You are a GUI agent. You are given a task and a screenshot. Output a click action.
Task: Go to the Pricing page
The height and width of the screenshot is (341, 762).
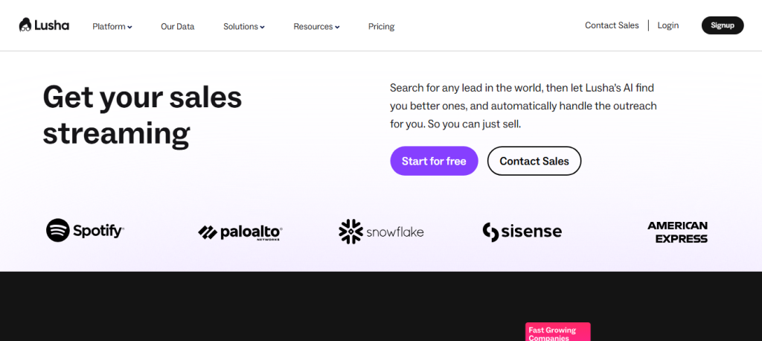pyautogui.click(x=382, y=27)
